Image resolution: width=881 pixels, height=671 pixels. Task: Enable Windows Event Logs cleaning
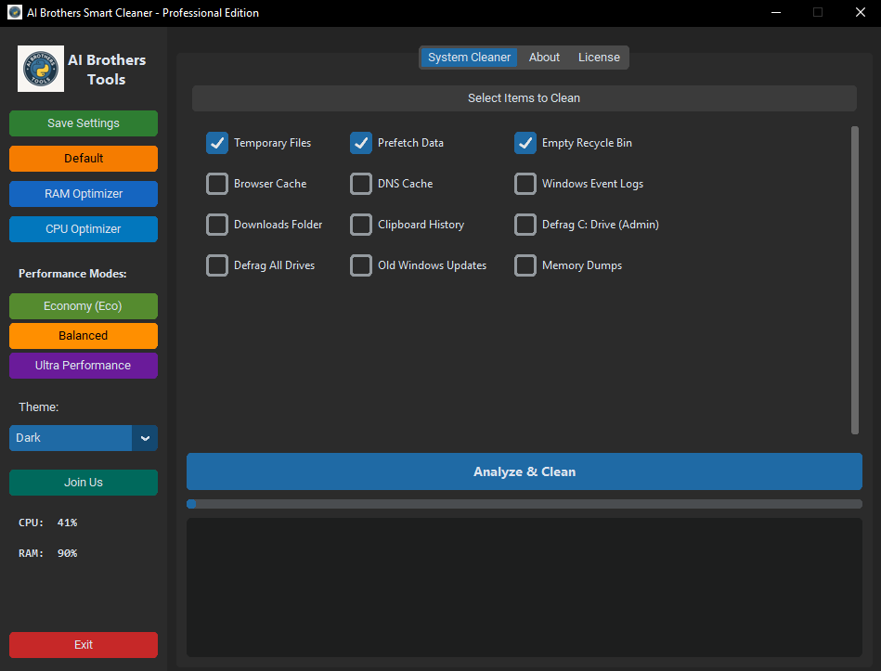tap(525, 184)
